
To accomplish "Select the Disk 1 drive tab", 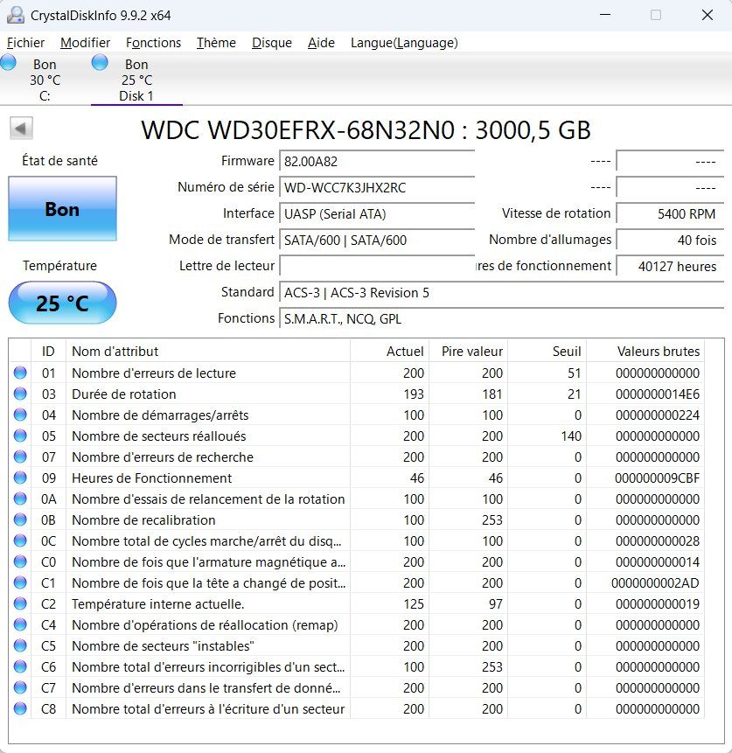I will pyautogui.click(x=136, y=80).
